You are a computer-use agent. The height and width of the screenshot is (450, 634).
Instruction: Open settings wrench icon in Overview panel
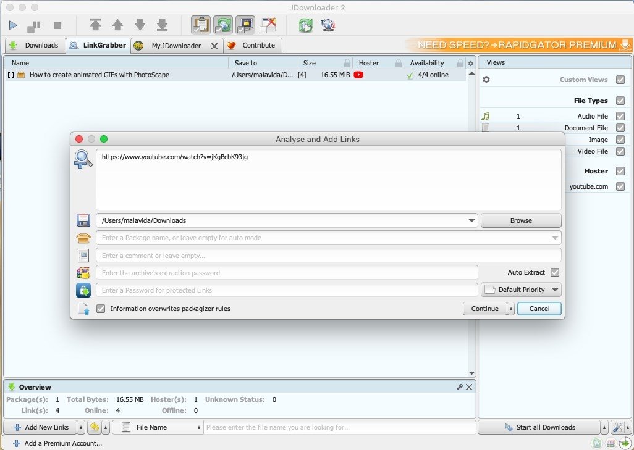point(459,387)
